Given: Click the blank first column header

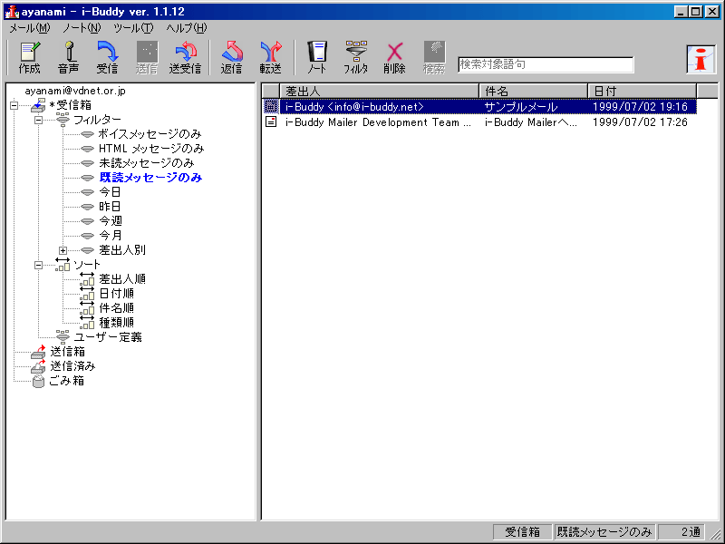Looking at the screenshot, I should [271, 92].
